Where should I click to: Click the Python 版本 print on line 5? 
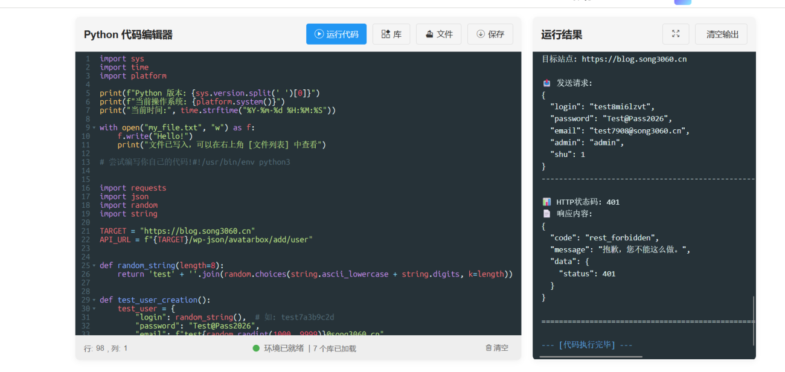pos(210,93)
